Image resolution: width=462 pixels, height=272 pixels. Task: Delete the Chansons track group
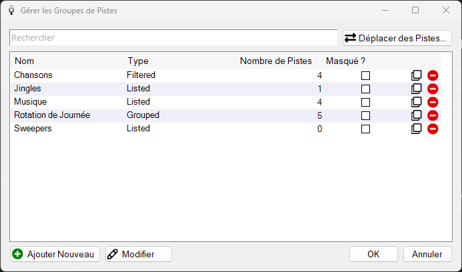[x=433, y=75]
